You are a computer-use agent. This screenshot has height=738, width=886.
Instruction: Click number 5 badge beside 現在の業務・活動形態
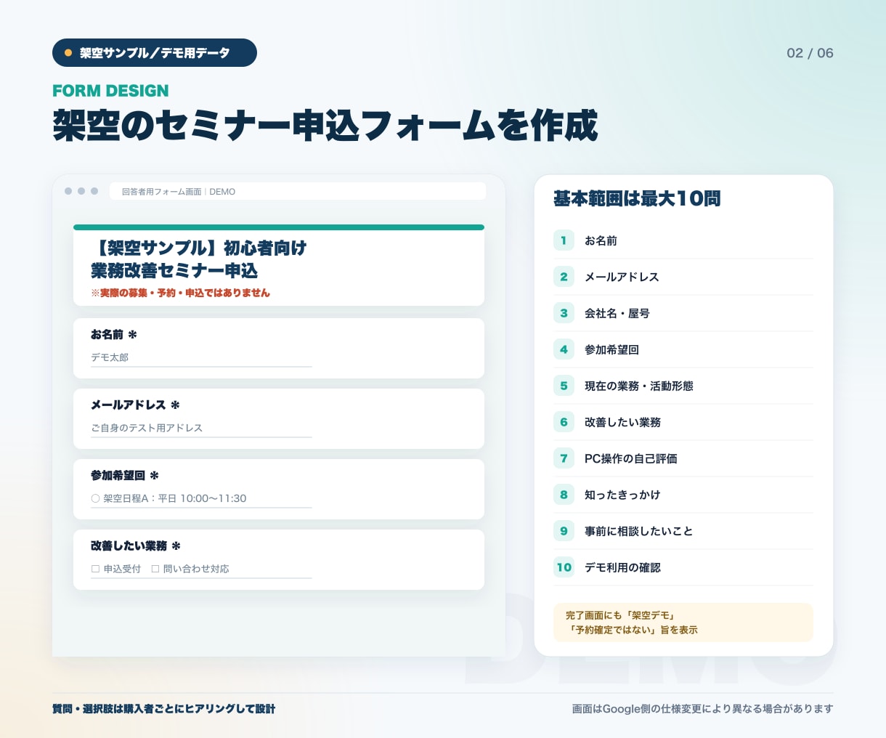[x=564, y=386]
